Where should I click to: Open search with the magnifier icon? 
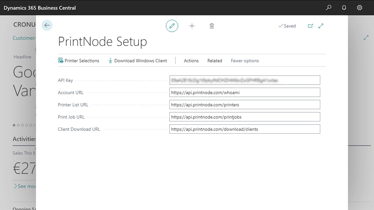[329, 8]
